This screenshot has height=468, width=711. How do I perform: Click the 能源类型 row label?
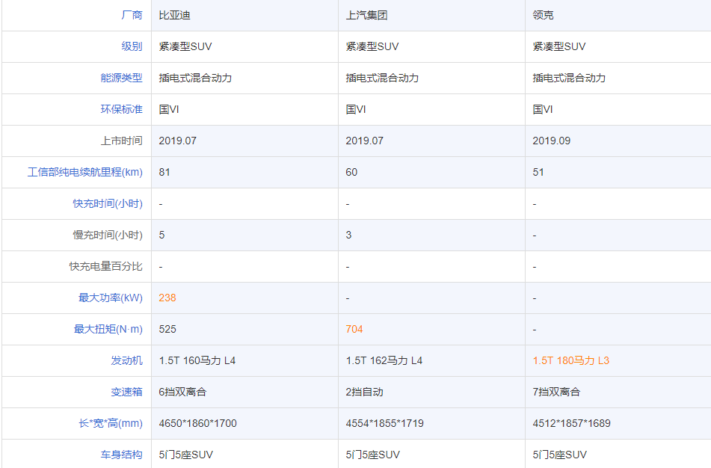121,78
